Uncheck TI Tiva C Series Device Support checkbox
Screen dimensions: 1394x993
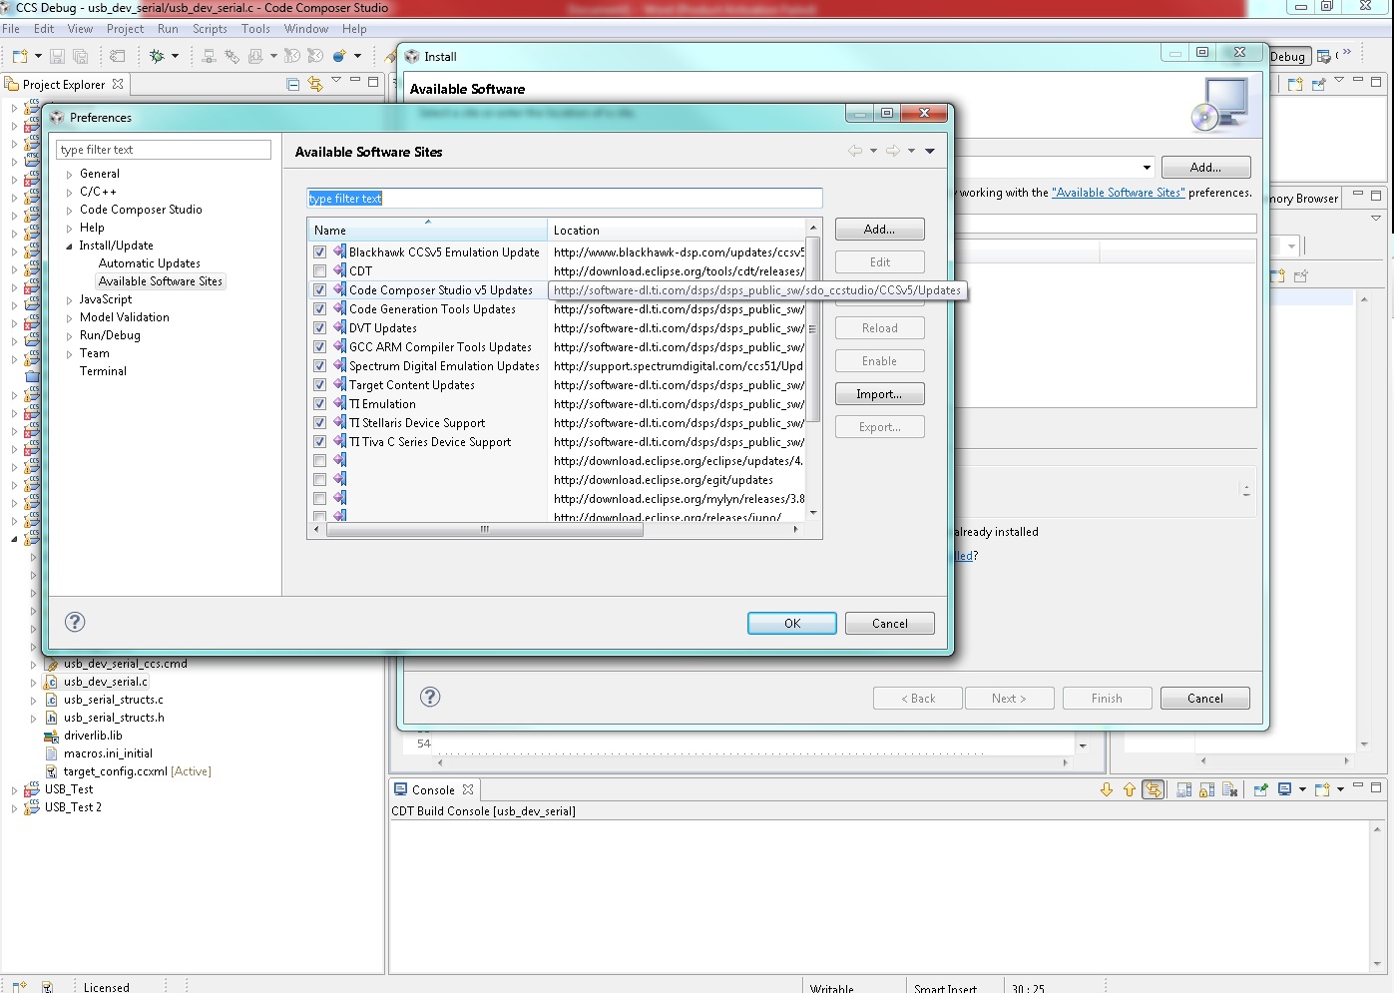[319, 442]
